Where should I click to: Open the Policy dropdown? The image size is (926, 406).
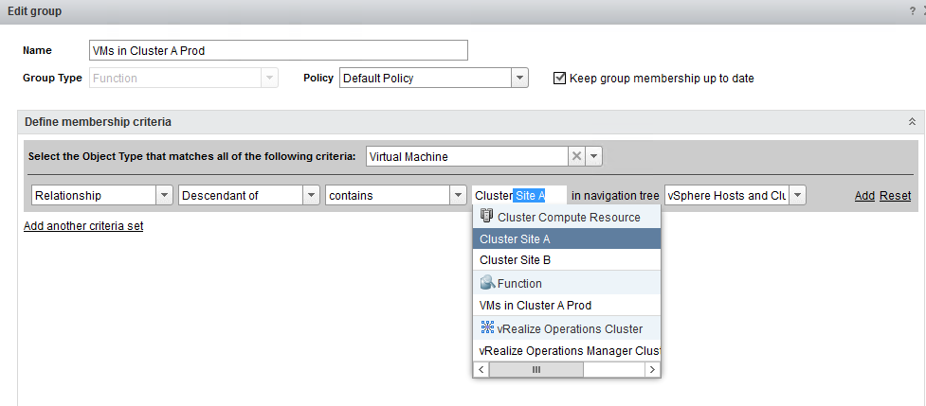518,78
